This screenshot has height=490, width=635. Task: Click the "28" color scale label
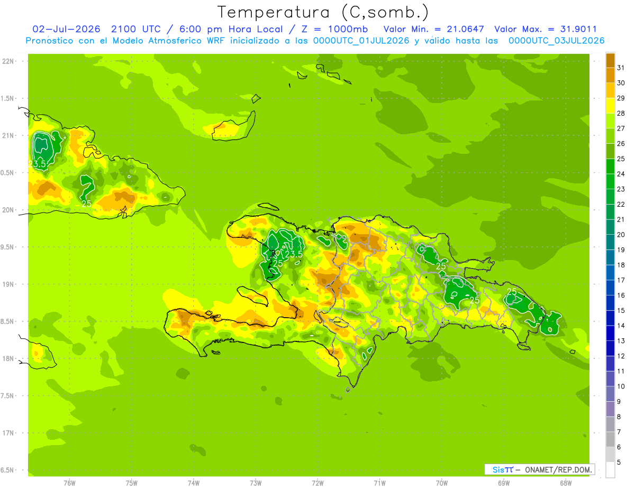point(621,113)
